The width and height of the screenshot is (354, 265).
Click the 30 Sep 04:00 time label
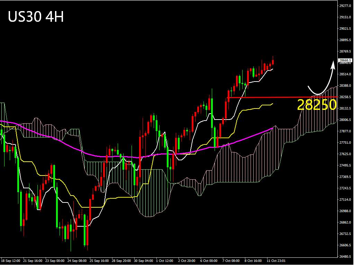pyautogui.click(x=143, y=261)
